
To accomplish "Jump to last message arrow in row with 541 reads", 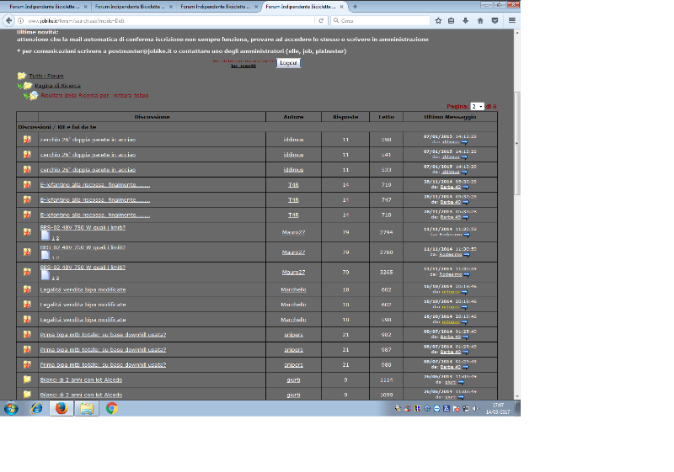I will point(464,157).
